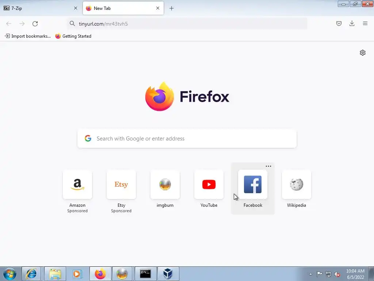Restore down the Firefox window
This screenshot has width=374, height=281.
click(x=355, y=4)
